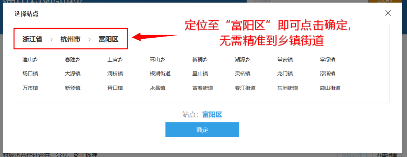407x157 pixels.
Task: Choose 龙门镇 town
Action: pyautogui.click(x=285, y=74)
